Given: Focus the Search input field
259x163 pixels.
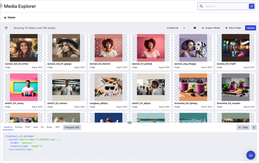Looking at the screenshot, I should [x=225, y=6].
